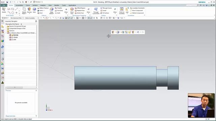Click the Shell command
Image resolution: width=216 pixels, height=121 pixels.
pyautogui.click(x=40, y=13)
